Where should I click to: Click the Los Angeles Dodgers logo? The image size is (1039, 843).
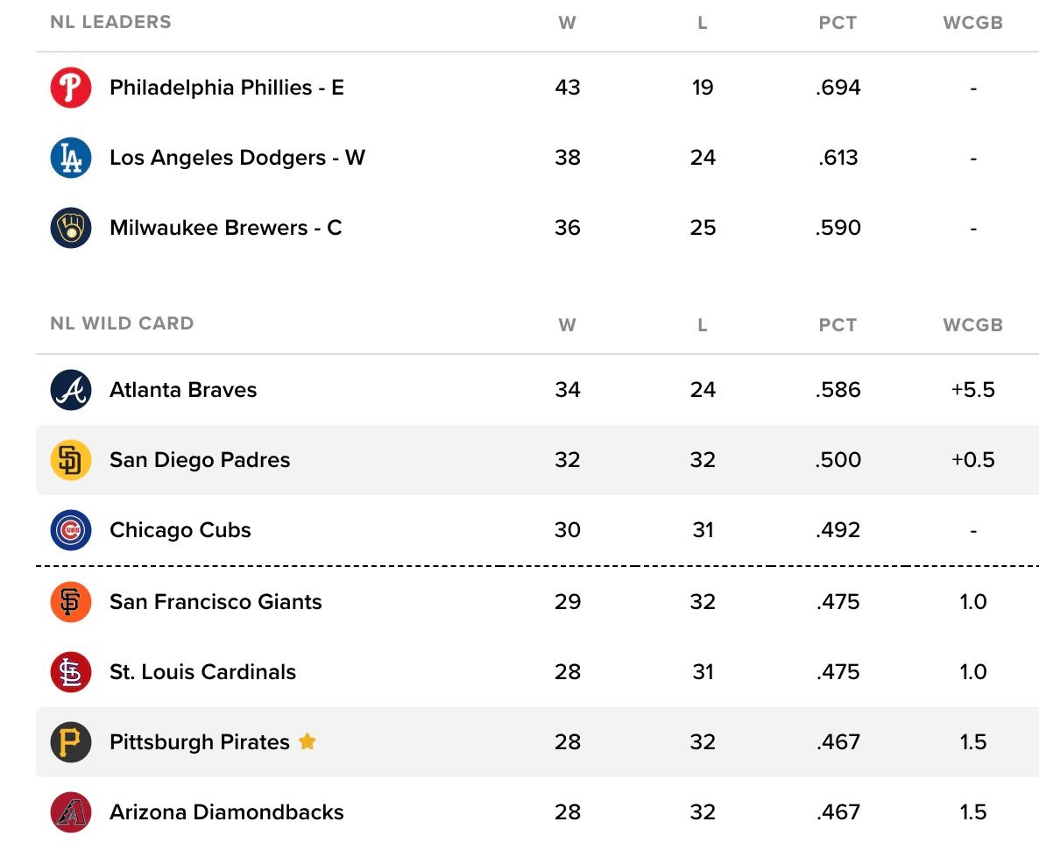coord(71,158)
